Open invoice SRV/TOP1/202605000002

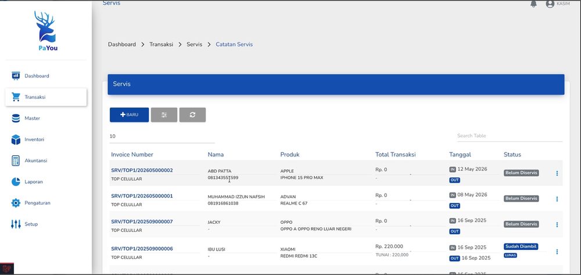142,170
